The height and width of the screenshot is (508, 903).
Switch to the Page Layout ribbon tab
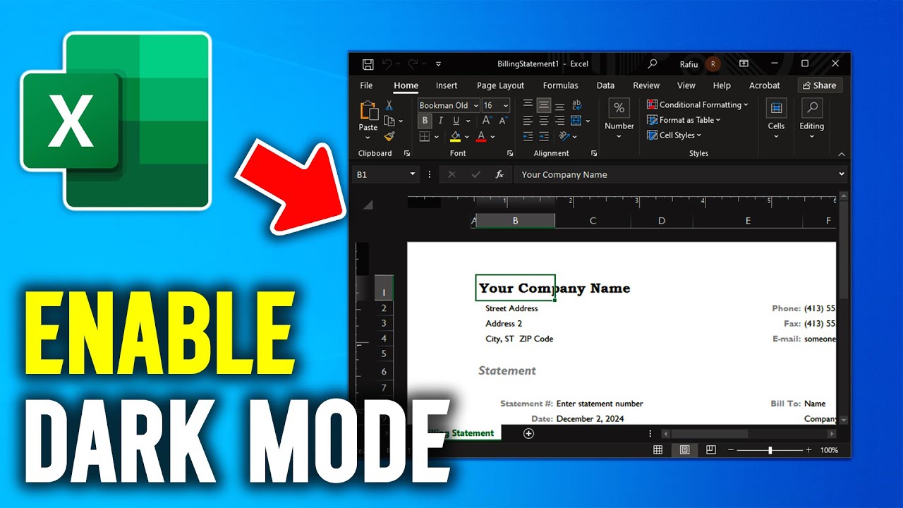(500, 85)
